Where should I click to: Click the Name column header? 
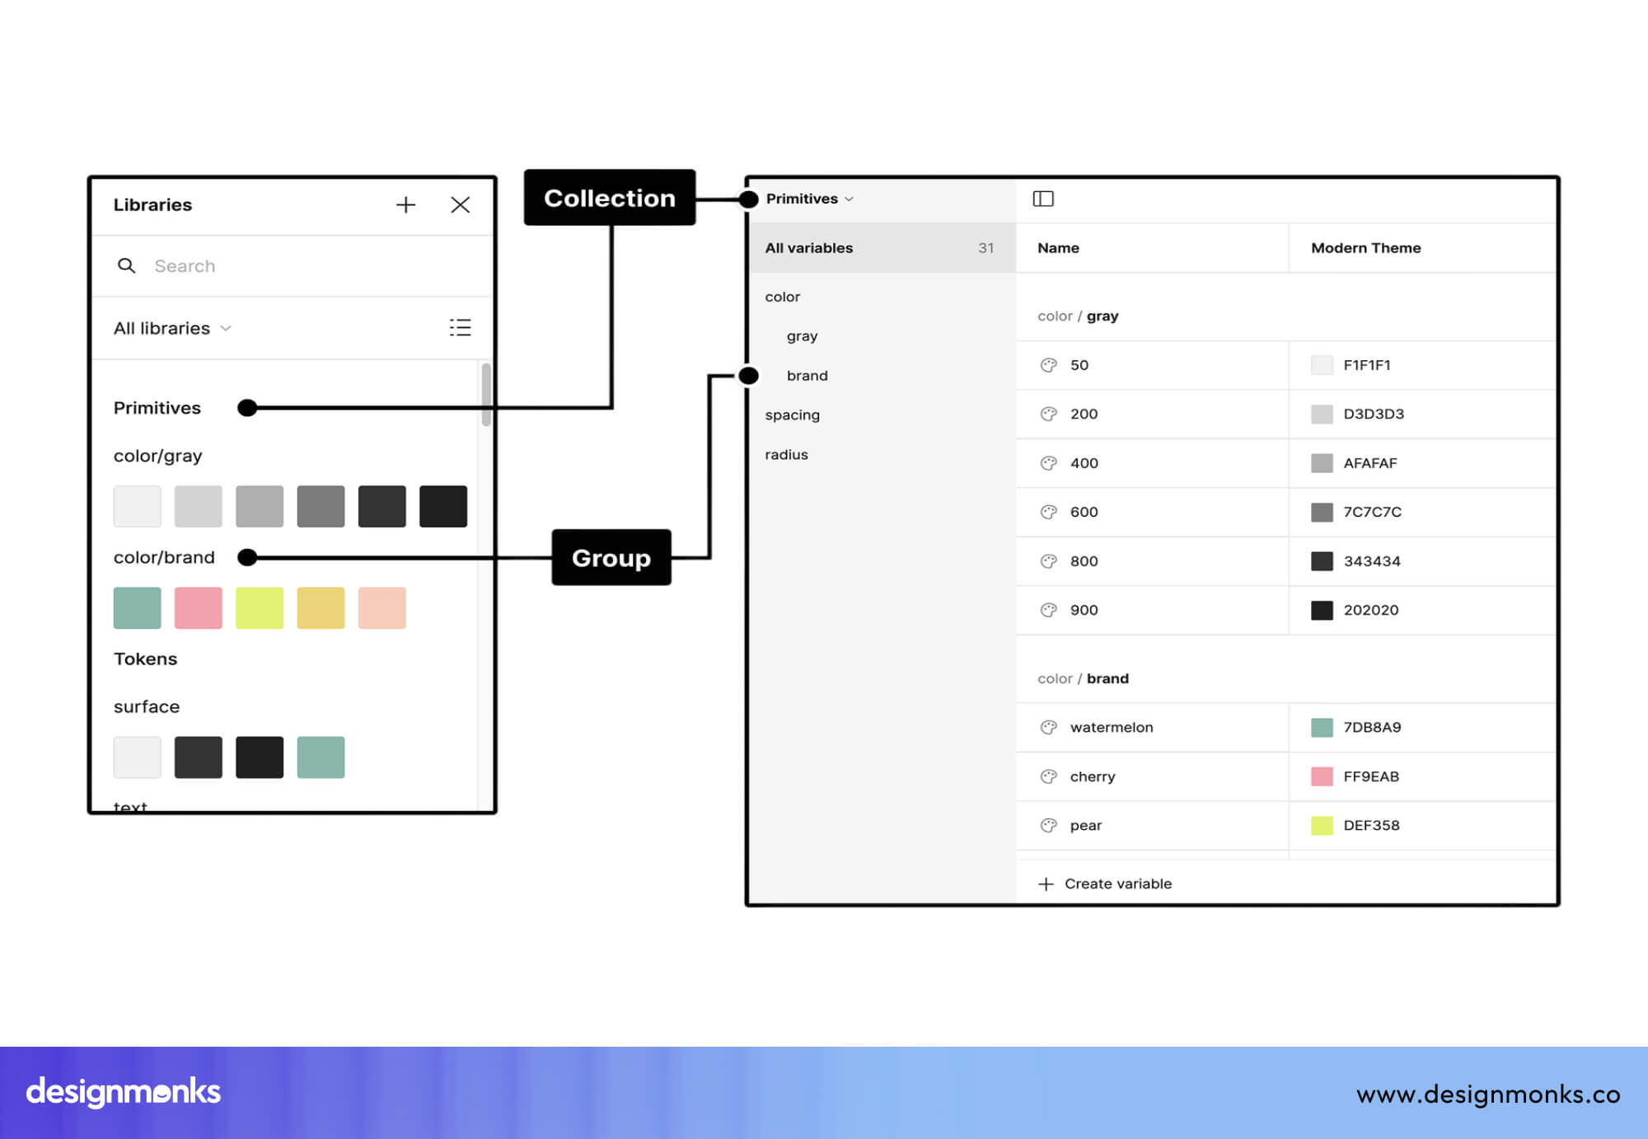[1059, 248]
